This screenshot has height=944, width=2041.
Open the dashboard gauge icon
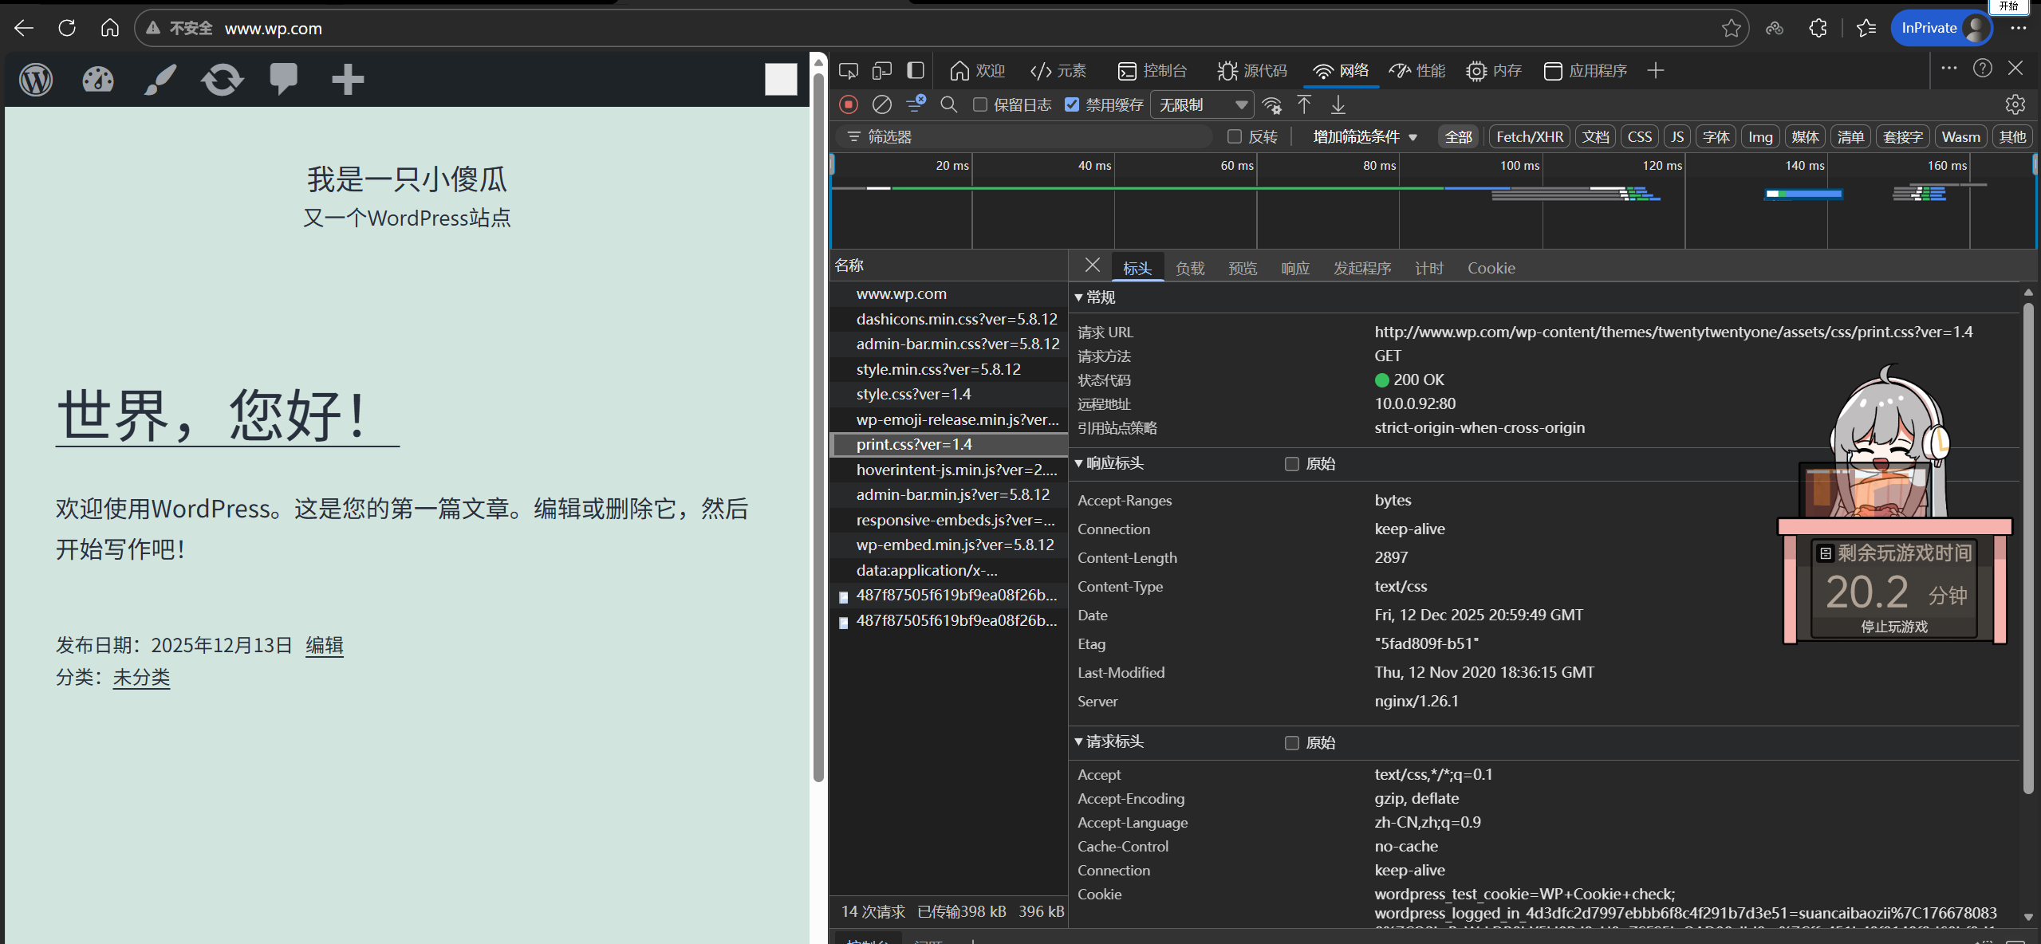click(98, 79)
